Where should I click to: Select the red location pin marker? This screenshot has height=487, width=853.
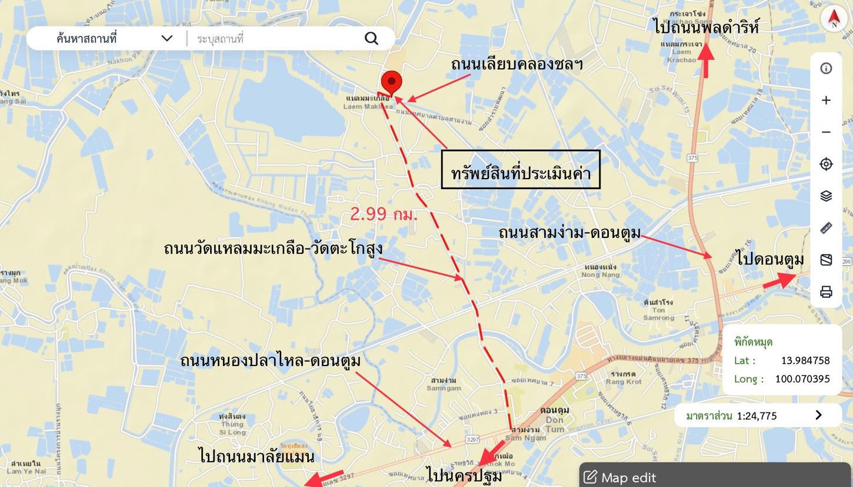point(391,83)
